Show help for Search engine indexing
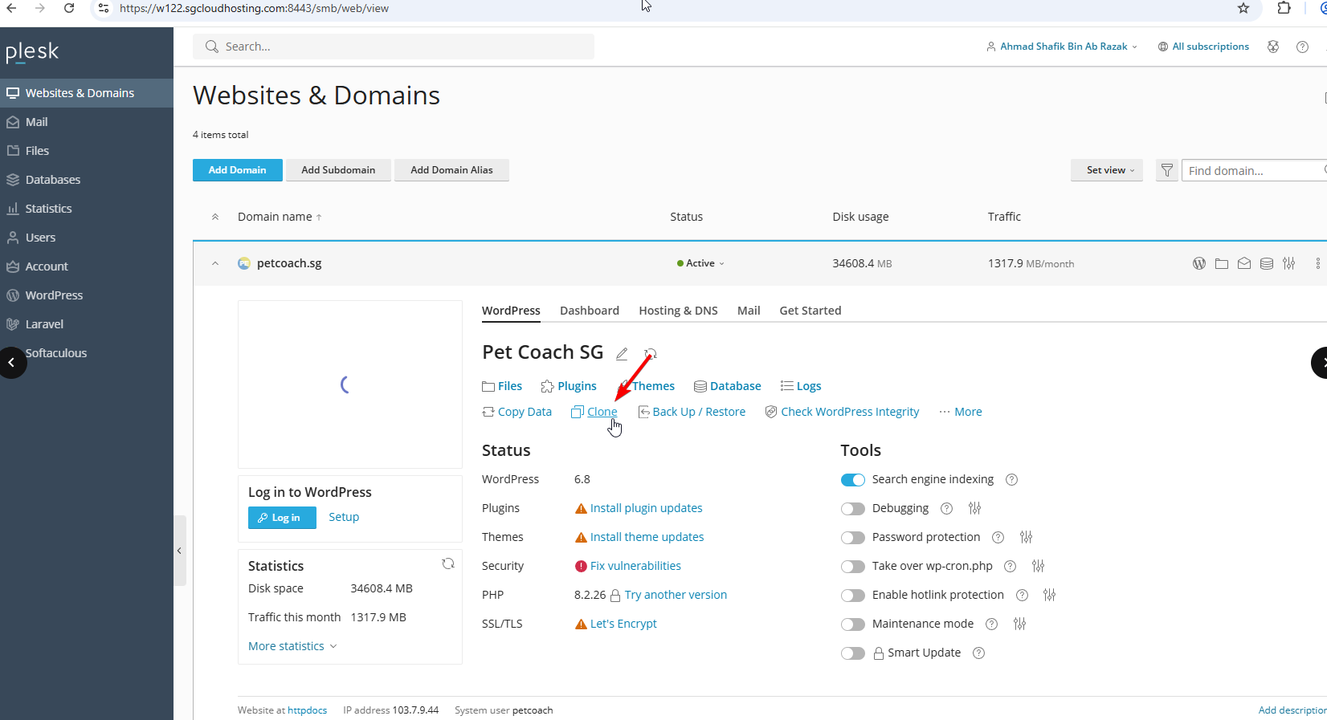Image resolution: width=1327 pixels, height=720 pixels. [x=1012, y=479]
